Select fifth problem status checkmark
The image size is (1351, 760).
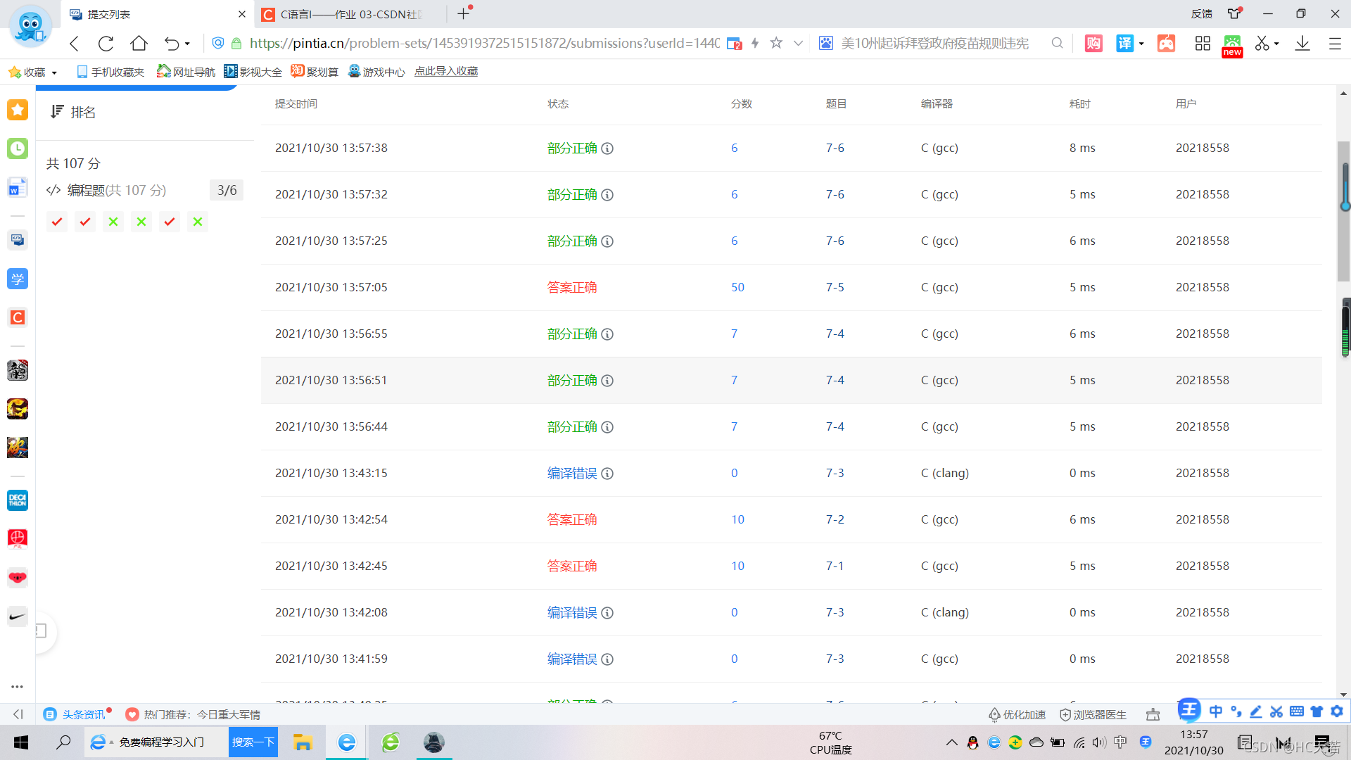(170, 222)
